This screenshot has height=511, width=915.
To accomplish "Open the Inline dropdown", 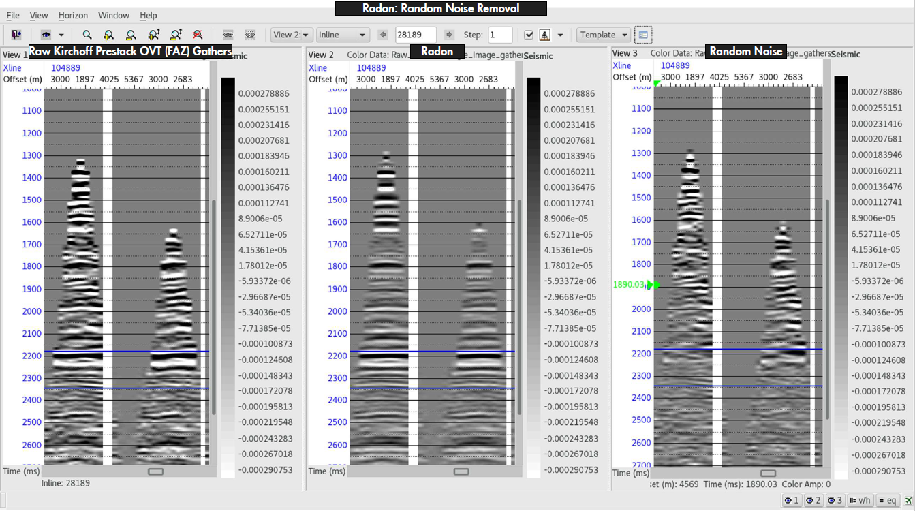I will pos(342,34).
